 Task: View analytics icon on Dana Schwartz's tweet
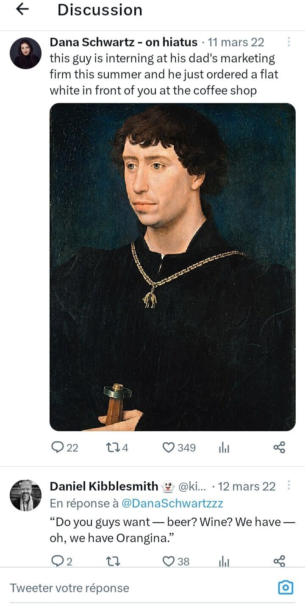point(224,448)
